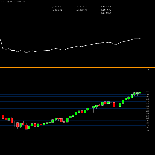Click the OC: 1.04 reading
The width and height of the screenshot is (155, 155).
pos(106,7)
